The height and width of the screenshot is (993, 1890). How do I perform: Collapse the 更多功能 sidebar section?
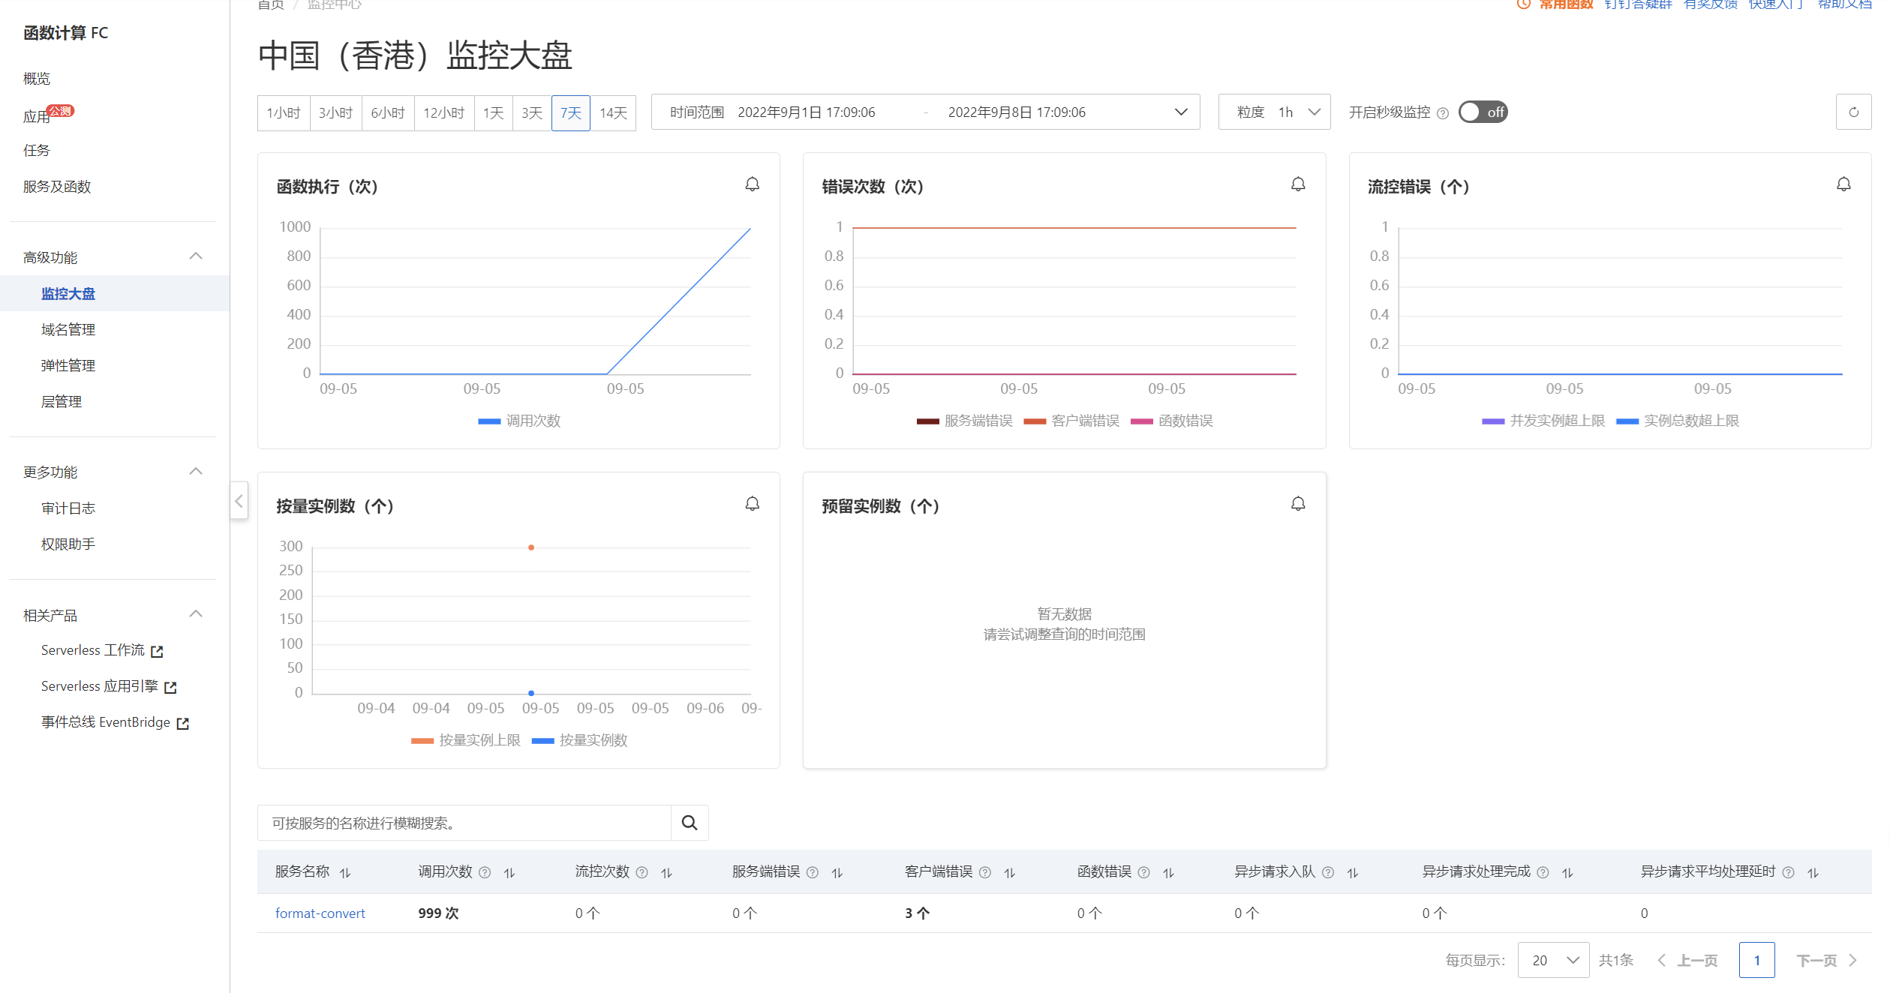[196, 472]
